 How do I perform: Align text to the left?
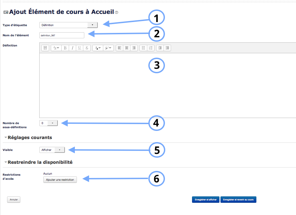click(120, 48)
